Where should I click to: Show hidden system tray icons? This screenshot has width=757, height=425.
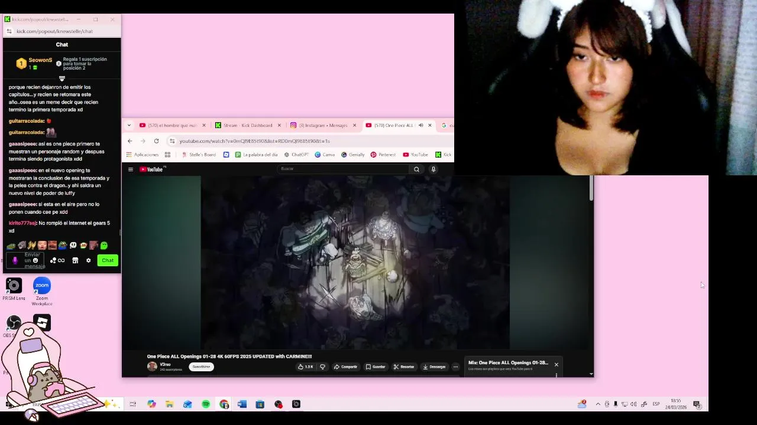tap(598, 404)
